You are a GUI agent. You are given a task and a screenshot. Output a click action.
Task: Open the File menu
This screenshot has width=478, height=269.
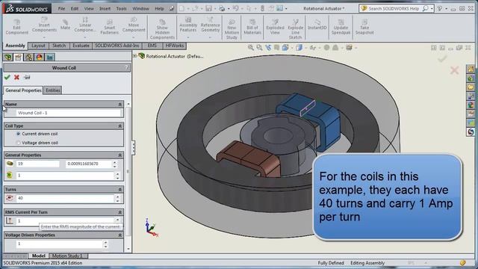[61, 8]
